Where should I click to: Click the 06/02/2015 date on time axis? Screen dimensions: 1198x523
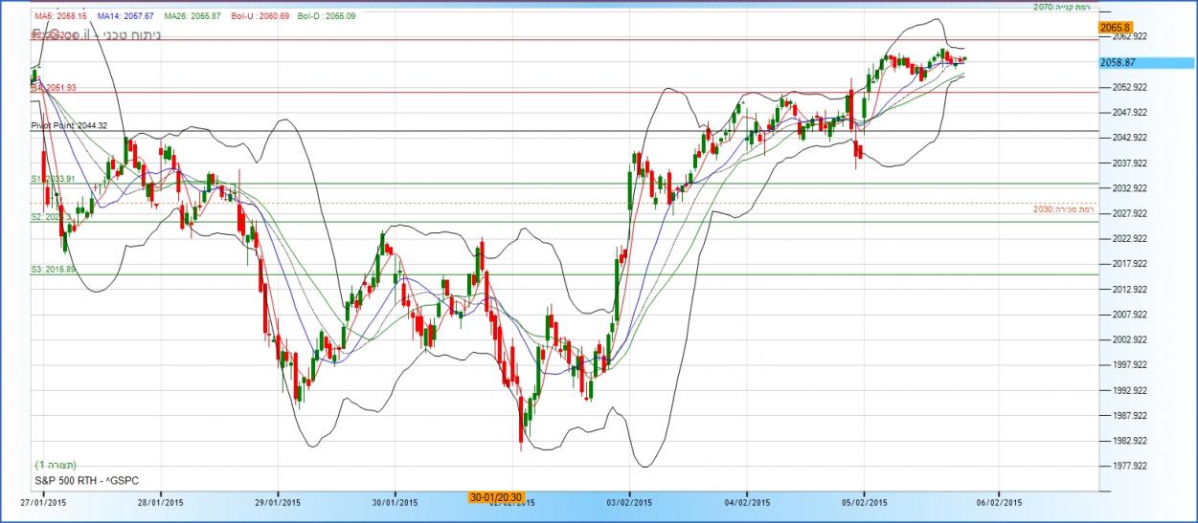click(x=999, y=501)
